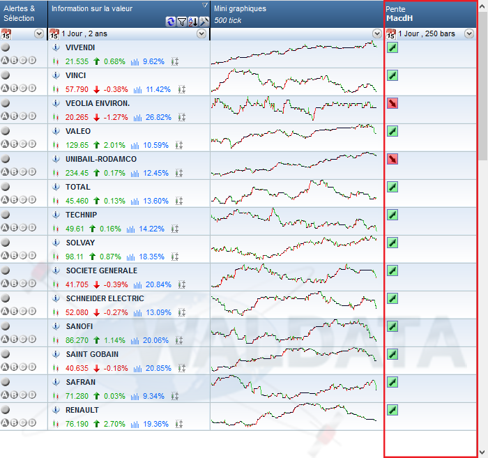Select the Alertes & Sélection column header

pyautogui.click(x=24, y=14)
